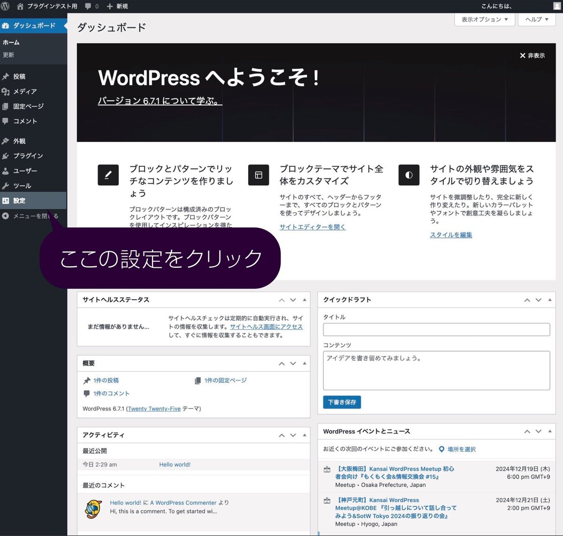This screenshot has width=563, height=536.
Task: Click the block theme layout icon
Action: coord(259,175)
